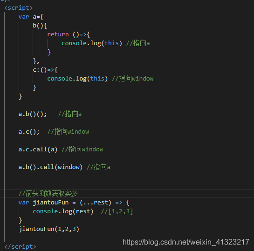Click the 'a.c();' call line
This screenshot has height=251, width=254.
[54, 132]
